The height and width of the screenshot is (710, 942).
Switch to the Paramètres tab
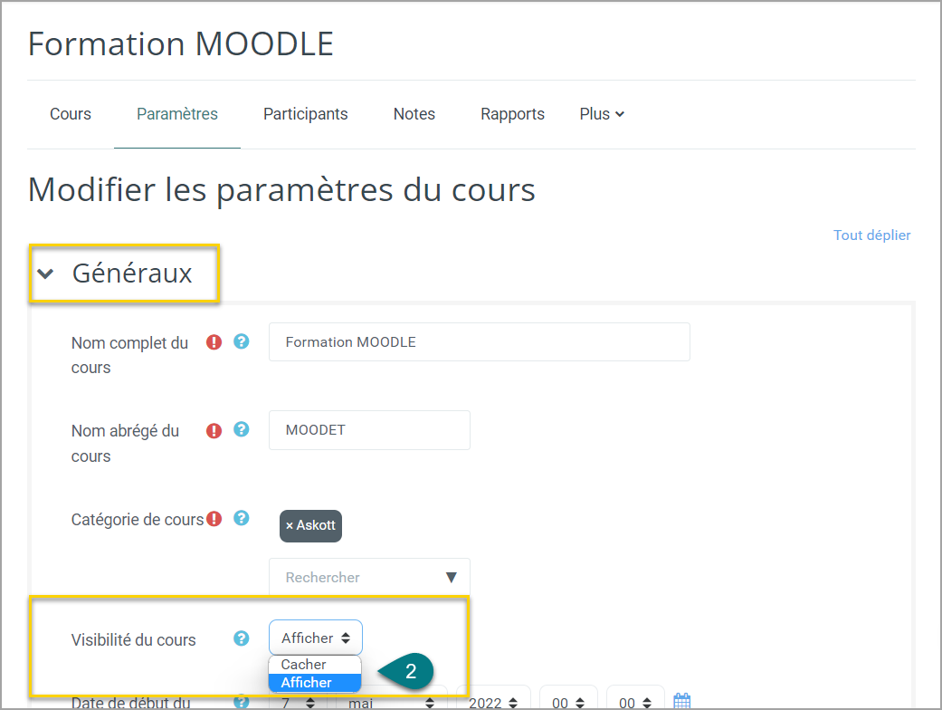pos(177,114)
